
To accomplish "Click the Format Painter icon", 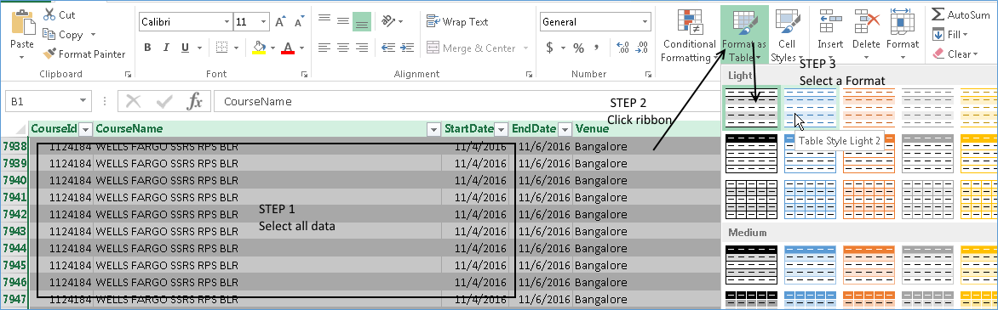I will tap(49, 54).
